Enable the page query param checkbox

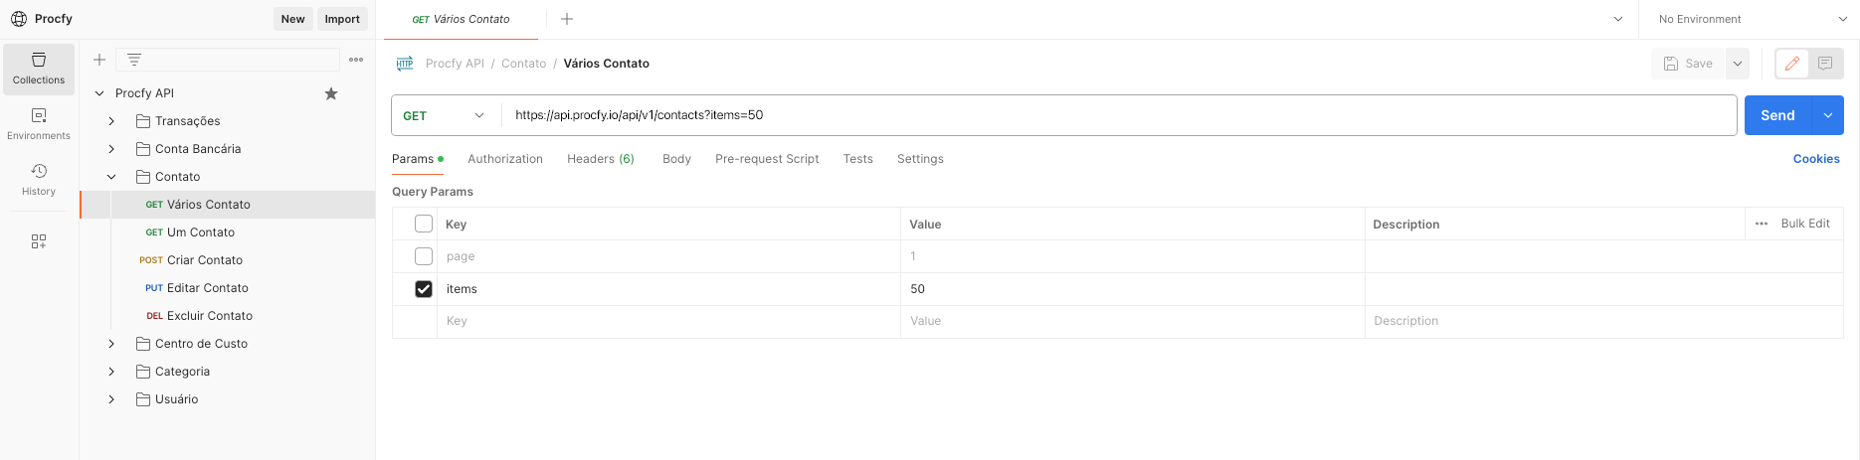(x=424, y=256)
